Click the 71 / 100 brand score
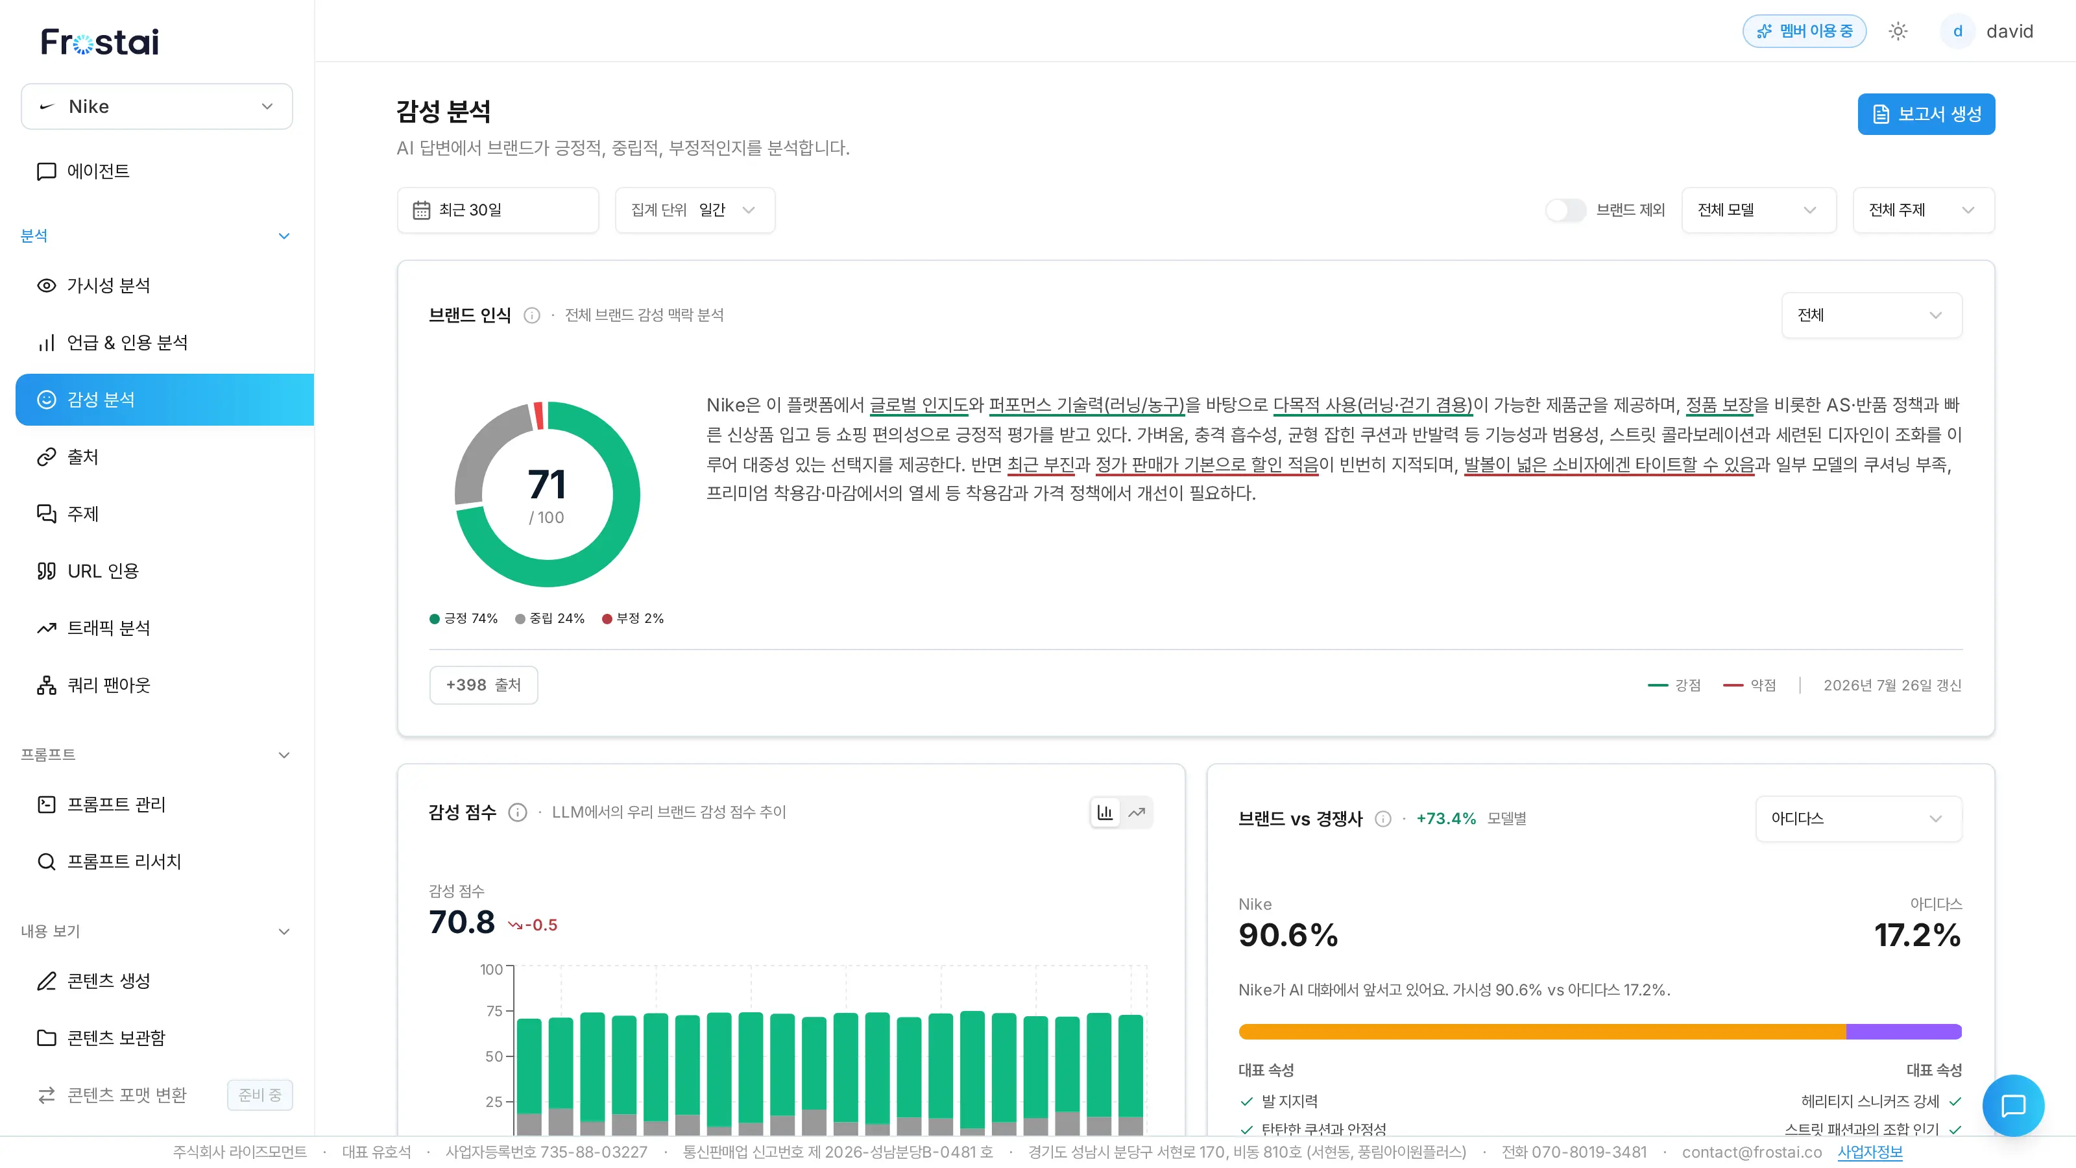This screenshot has width=2076, height=1168. pyautogui.click(x=546, y=496)
